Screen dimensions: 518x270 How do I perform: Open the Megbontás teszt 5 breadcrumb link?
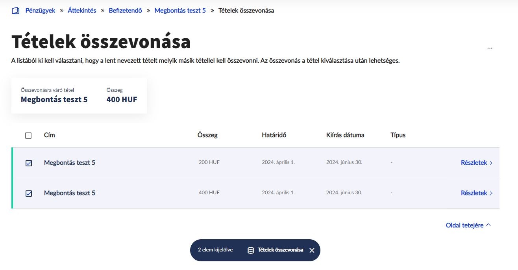180,10
